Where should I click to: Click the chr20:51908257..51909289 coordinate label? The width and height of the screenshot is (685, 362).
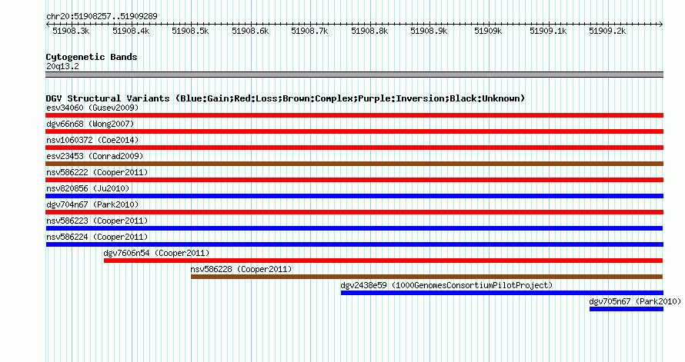point(102,16)
